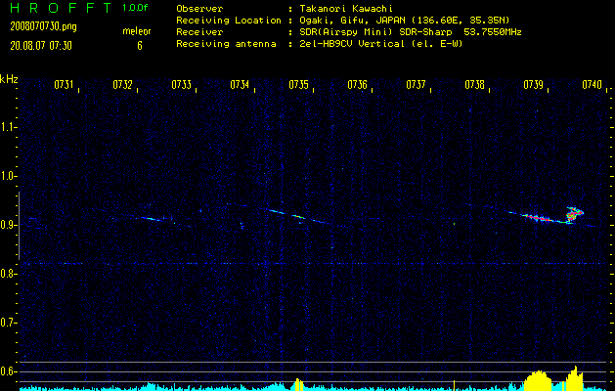The width and height of the screenshot is (615, 391).
Task: Click the 0734 time marker
Action: [240, 85]
